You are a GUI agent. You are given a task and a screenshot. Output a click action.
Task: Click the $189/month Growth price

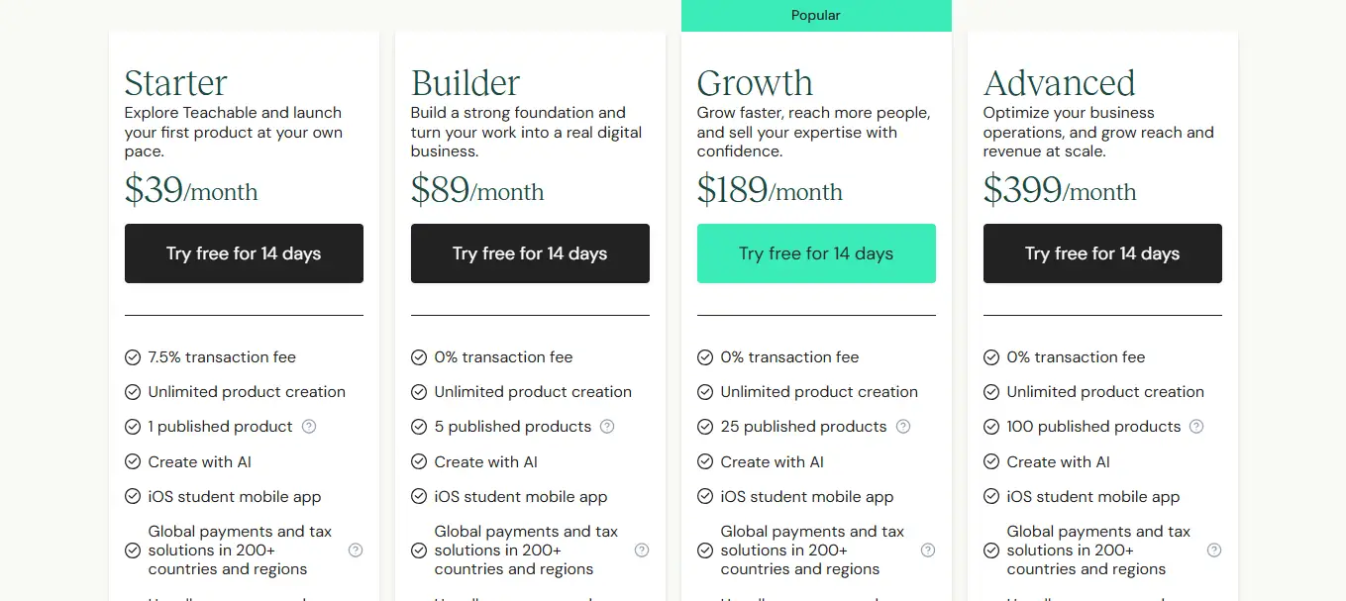pos(770,189)
